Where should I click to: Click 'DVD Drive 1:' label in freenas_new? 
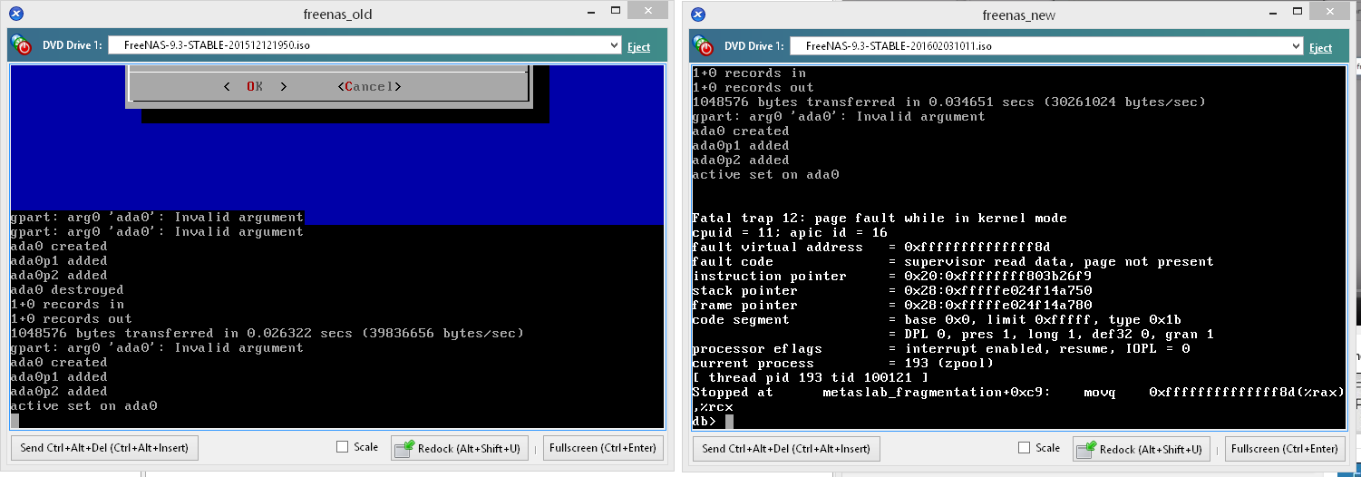[754, 46]
